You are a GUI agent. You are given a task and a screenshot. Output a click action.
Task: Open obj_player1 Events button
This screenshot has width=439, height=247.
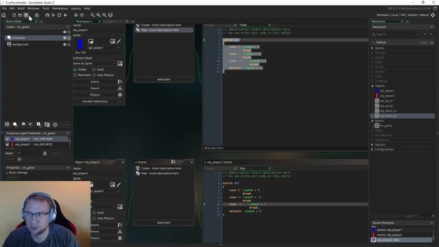click(x=95, y=82)
